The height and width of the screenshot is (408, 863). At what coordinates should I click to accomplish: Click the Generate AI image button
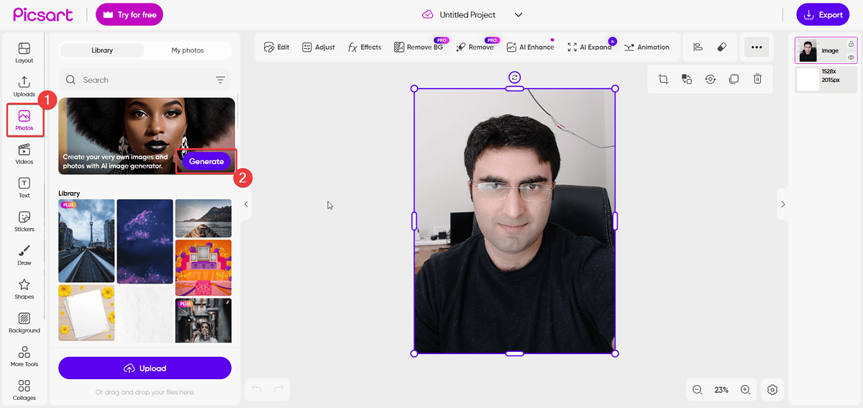point(206,161)
